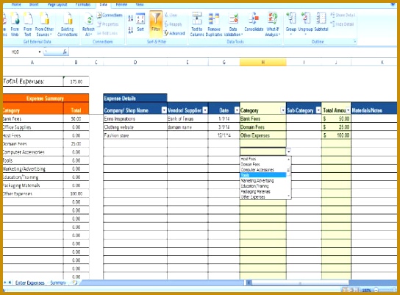
Task: Open From Other Sources menu
Action: coord(44,24)
